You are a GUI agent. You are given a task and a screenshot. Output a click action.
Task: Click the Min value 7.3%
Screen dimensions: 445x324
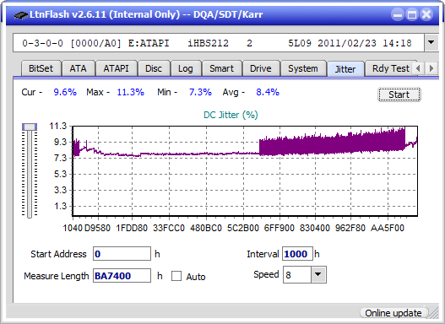click(200, 92)
